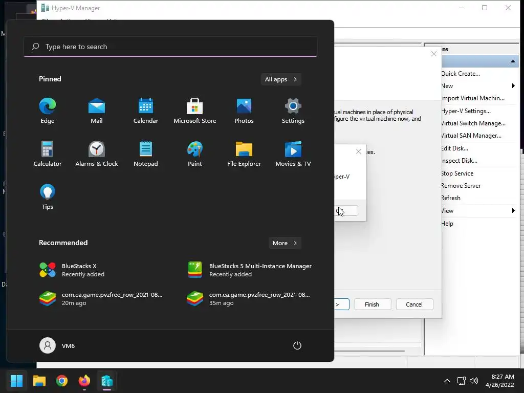This screenshot has height=393, width=524.
Task: Click Refresh in Actions pane
Action: (451, 198)
